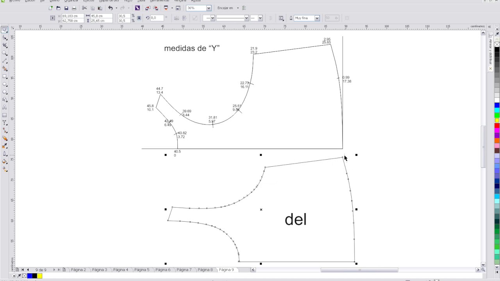Cut selection with scissors icon

(x=84, y=8)
